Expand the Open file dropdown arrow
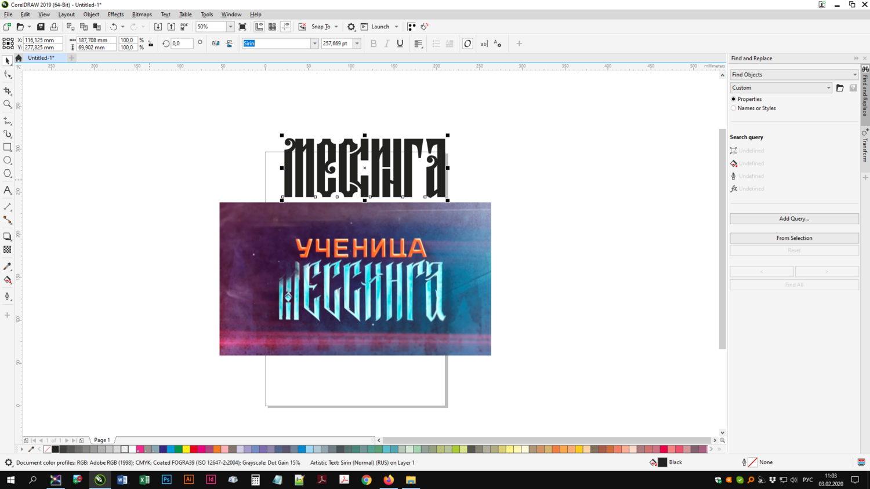Image resolution: width=870 pixels, height=489 pixels. tap(29, 27)
